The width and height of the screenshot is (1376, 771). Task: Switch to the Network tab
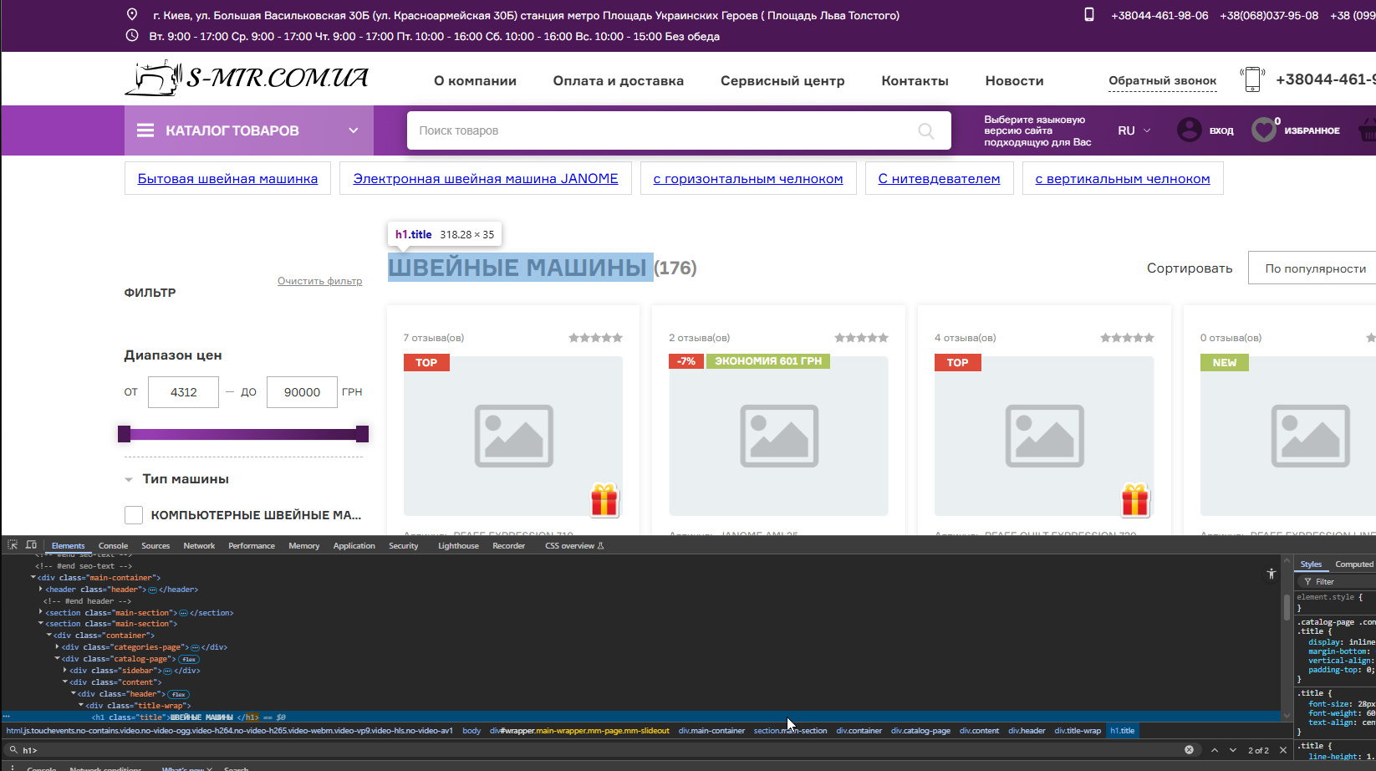[199, 546]
